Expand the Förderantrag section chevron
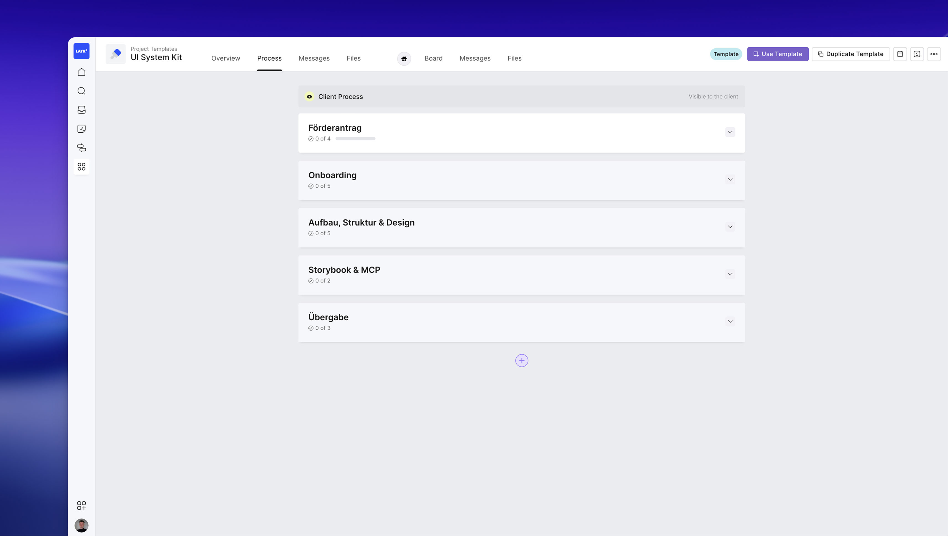 point(730,132)
